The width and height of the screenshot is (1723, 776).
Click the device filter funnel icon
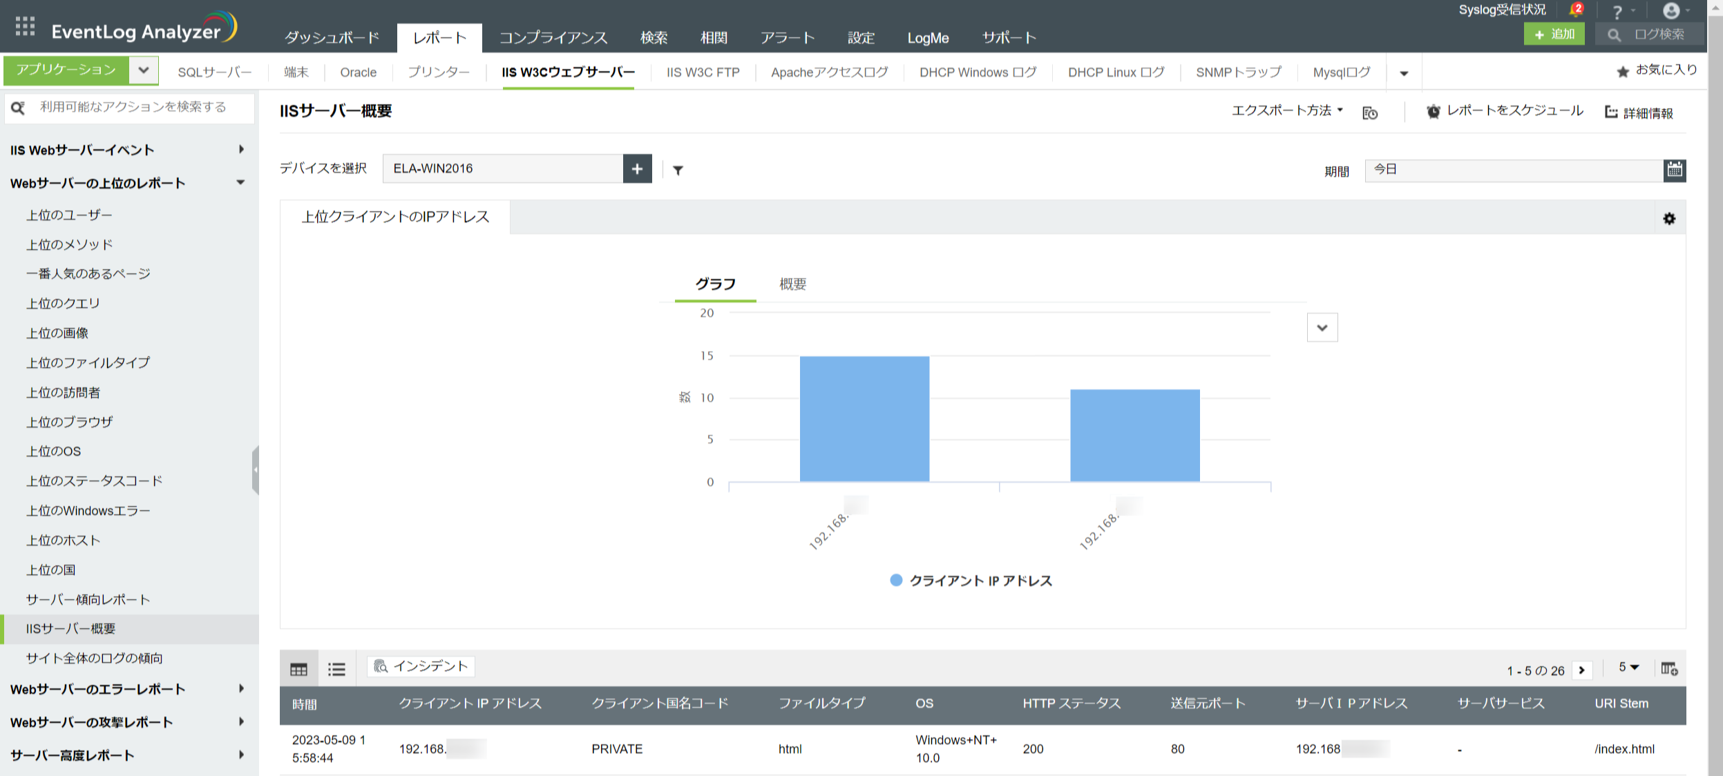(x=678, y=171)
